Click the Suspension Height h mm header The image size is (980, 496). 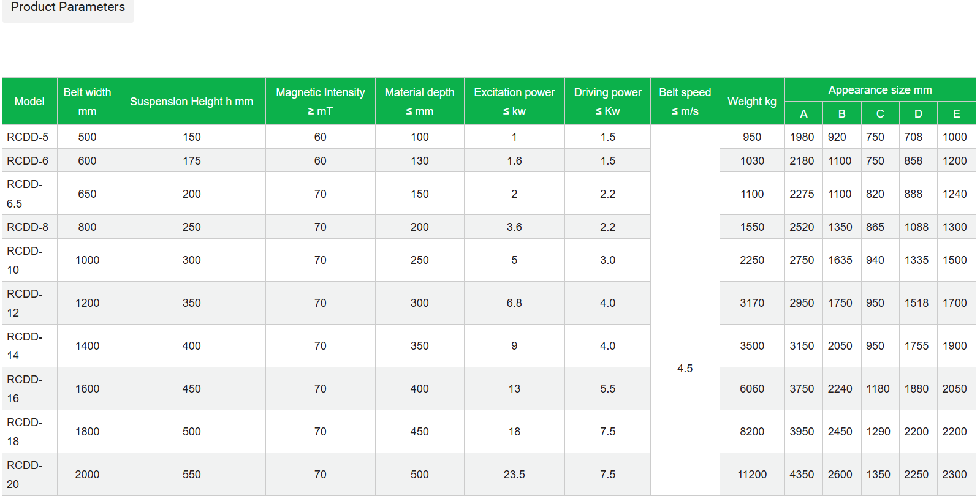click(191, 102)
